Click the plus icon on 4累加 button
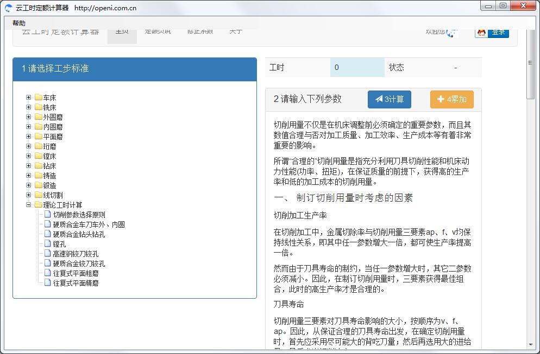Image resolution: width=540 pixels, height=354 pixels. pyautogui.click(x=441, y=99)
